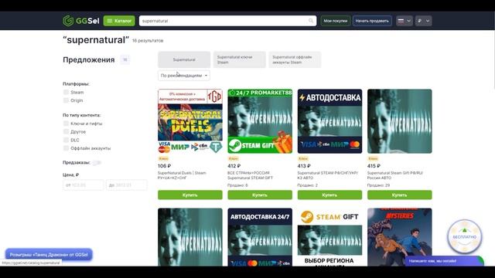Check the DLC content filter
The width and height of the screenshot is (495, 278).
tap(66, 140)
